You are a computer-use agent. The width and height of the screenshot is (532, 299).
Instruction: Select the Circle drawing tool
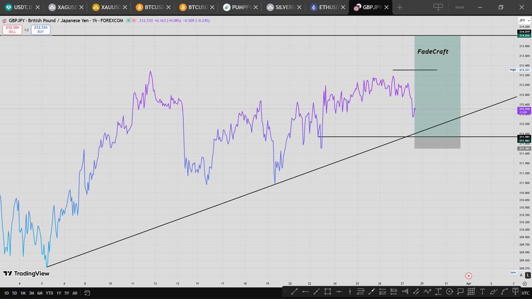[x=449, y=291]
